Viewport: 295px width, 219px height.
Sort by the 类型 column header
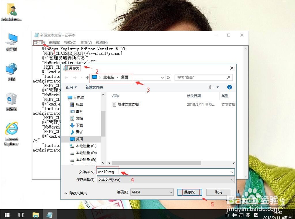pos(225,96)
